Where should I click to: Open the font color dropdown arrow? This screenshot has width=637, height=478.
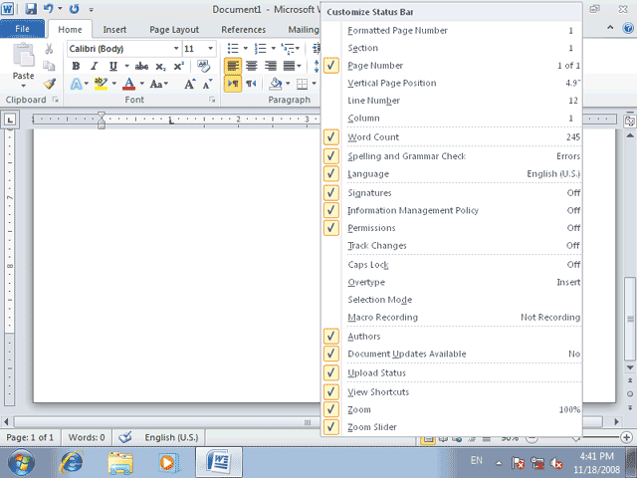141,84
